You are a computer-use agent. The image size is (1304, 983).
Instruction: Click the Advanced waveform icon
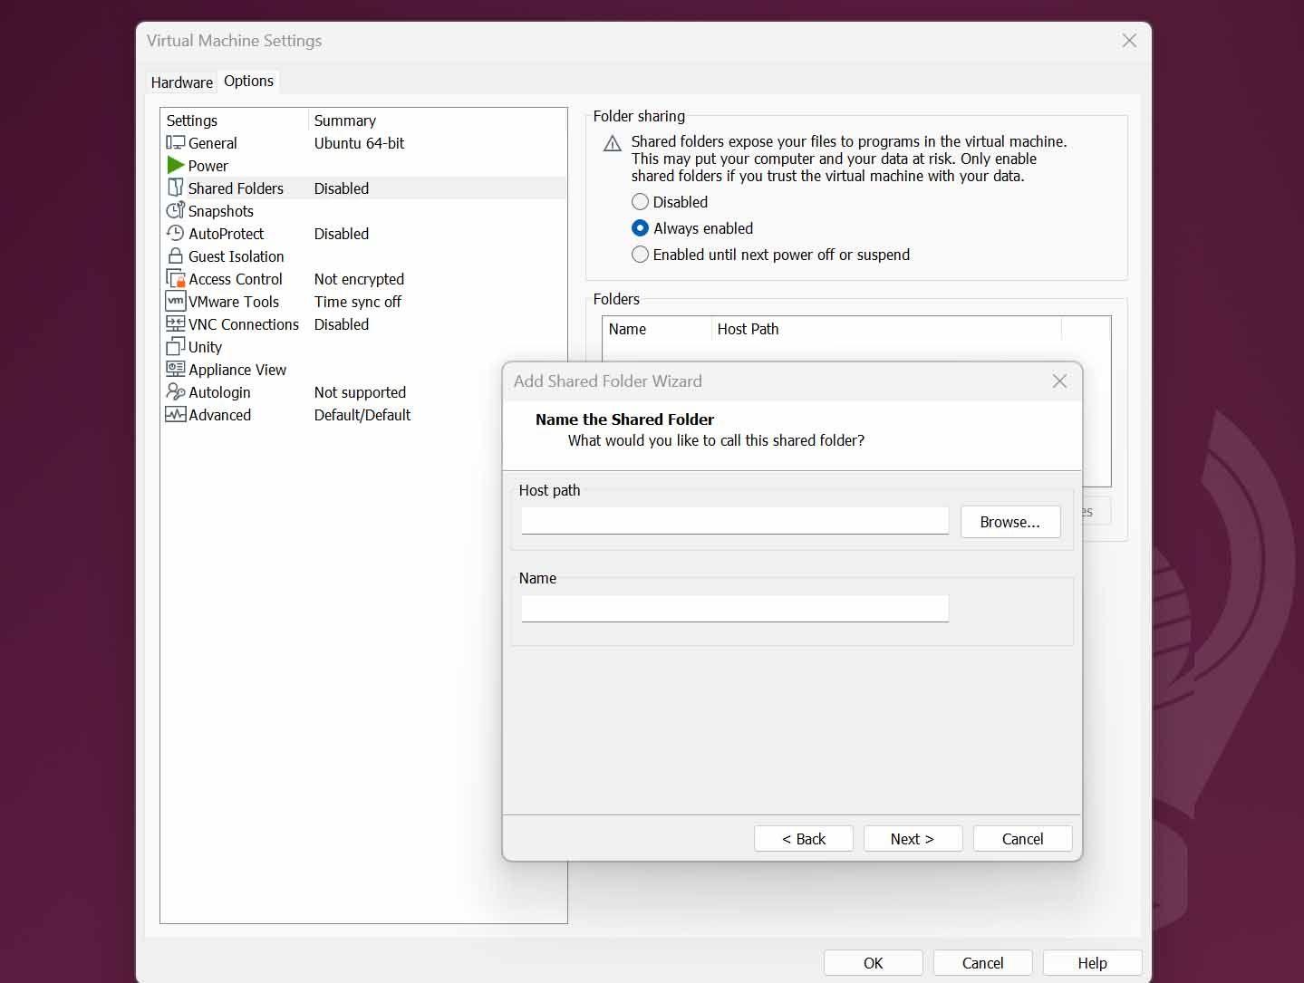pos(176,415)
